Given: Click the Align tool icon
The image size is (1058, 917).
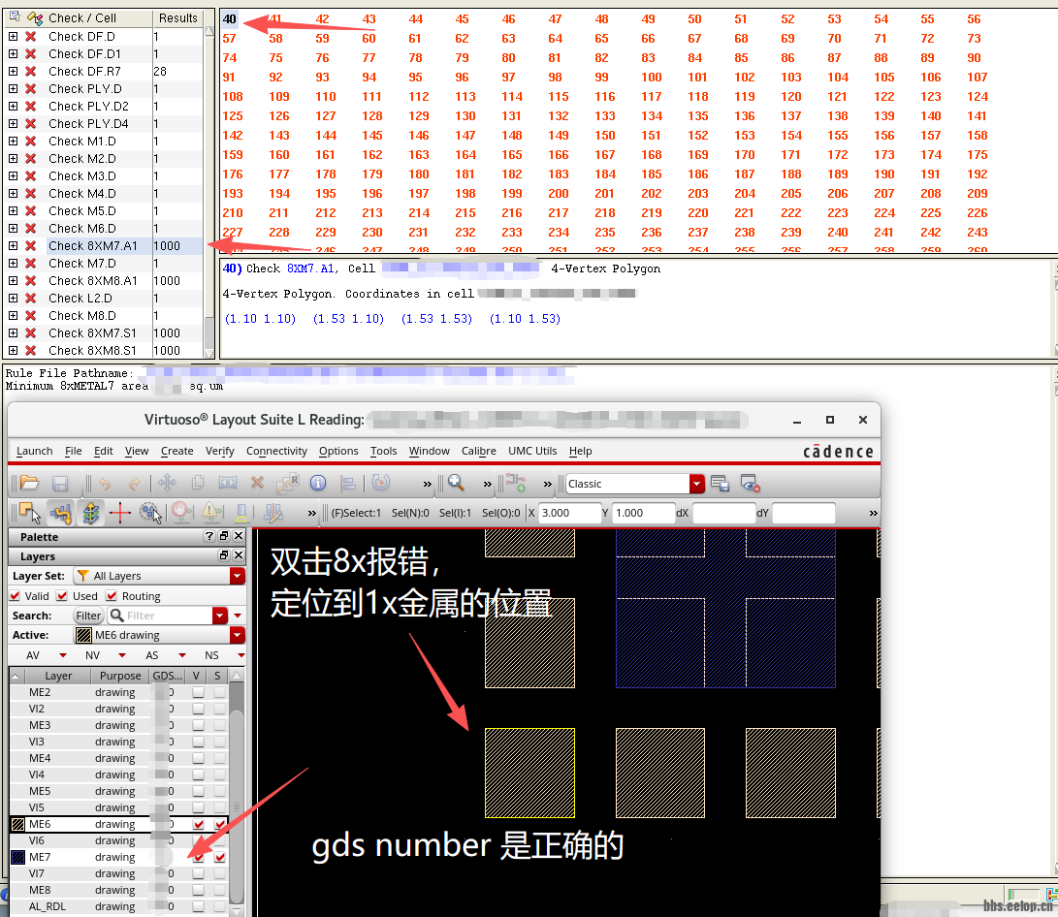Looking at the screenshot, I should 348,483.
